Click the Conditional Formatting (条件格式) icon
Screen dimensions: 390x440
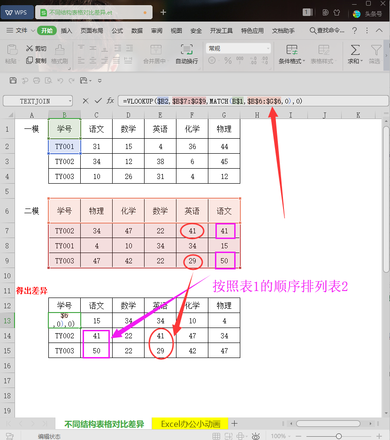coord(291,50)
